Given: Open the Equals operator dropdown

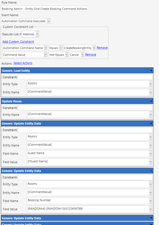Looking at the screenshot, I should pos(61,48).
